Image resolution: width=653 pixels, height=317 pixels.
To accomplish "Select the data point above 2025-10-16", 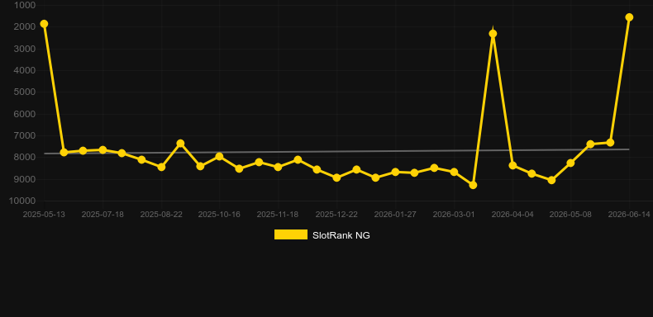I will (220, 156).
